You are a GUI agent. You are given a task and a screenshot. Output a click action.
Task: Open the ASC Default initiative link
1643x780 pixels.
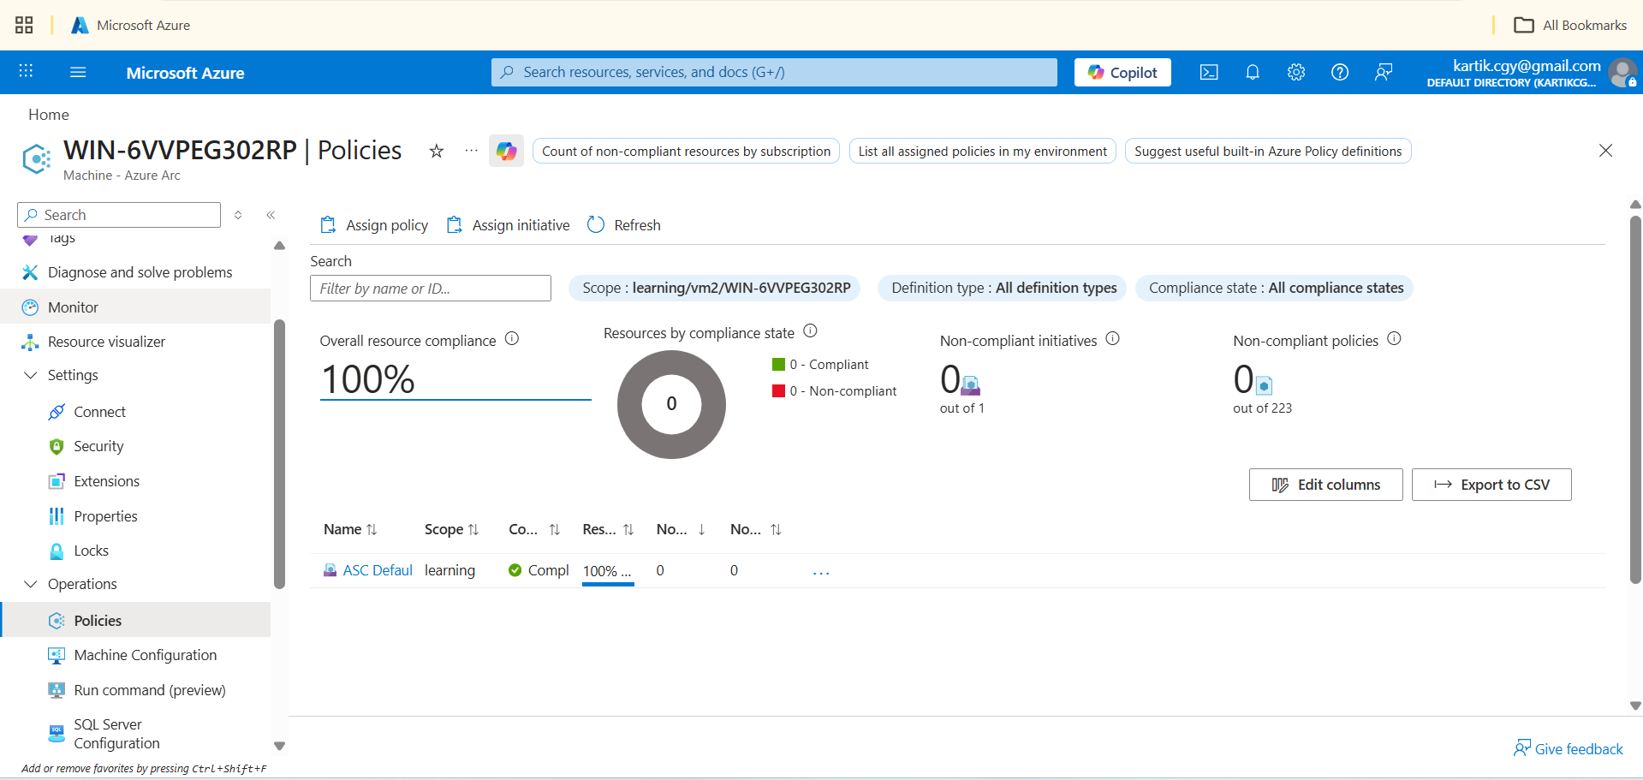point(378,570)
